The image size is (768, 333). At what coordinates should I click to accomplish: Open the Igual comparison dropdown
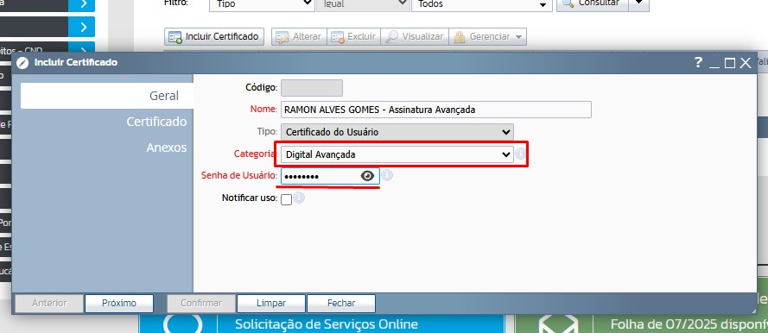(x=363, y=4)
